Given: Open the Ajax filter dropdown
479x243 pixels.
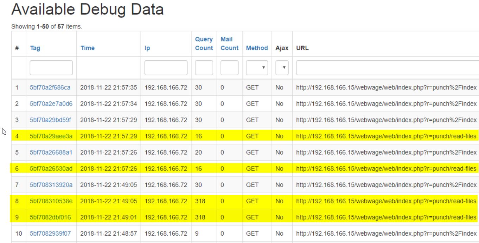Looking at the screenshot, I should click(282, 68).
